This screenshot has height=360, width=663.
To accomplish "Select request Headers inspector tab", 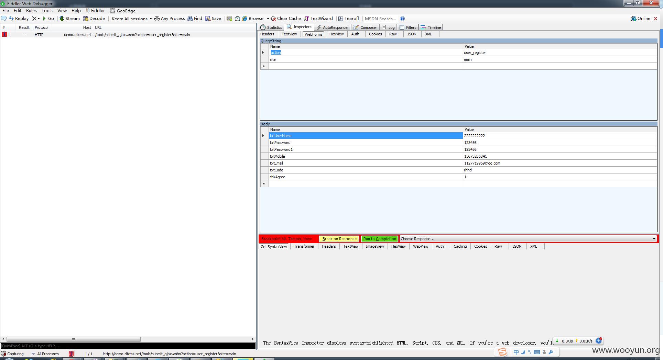I will click(x=267, y=34).
